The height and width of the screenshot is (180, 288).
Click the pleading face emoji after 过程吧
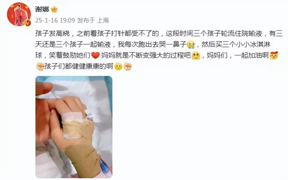coord(196,55)
